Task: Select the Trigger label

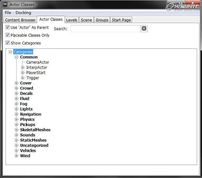Action: coord(33,78)
